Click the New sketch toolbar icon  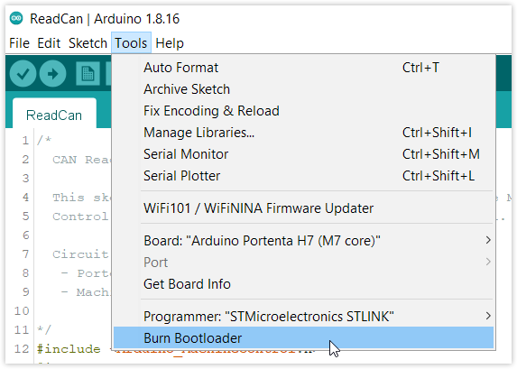click(x=88, y=74)
